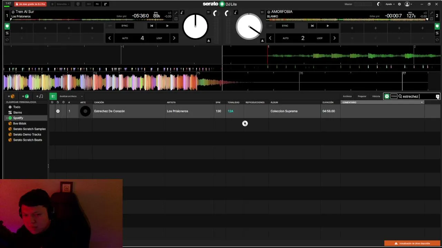Click the Spotify icon in search bar
Screen dimensions: 442x248
(387, 96)
